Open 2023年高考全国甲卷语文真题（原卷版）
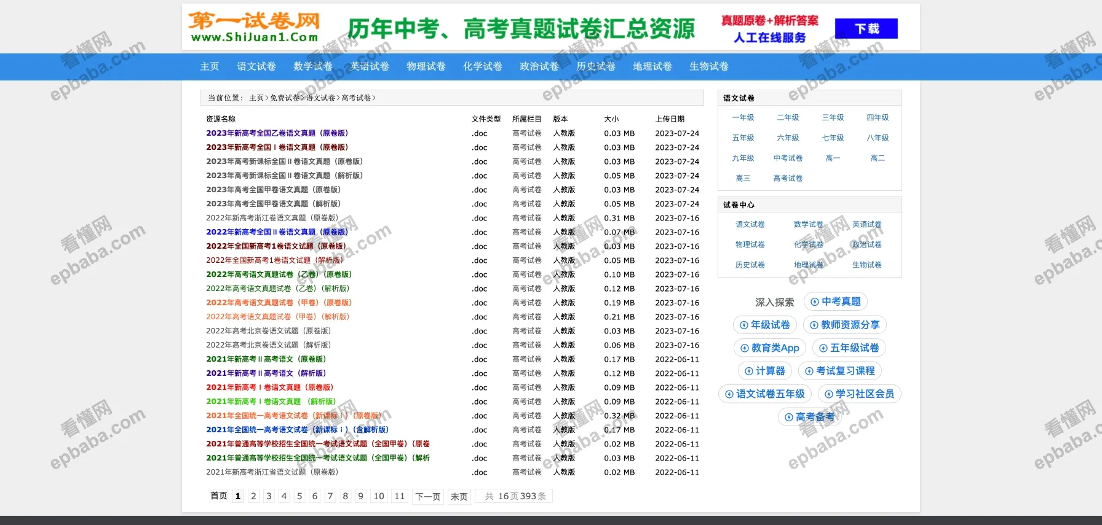The width and height of the screenshot is (1102, 525). click(274, 190)
